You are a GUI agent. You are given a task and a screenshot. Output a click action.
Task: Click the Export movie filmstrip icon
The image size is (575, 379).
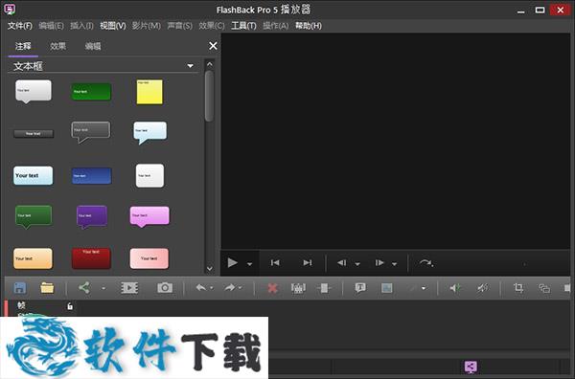tap(129, 288)
